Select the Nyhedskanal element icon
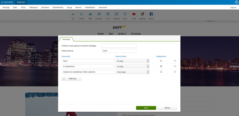239x116 pixels. click(x=117, y=14)
